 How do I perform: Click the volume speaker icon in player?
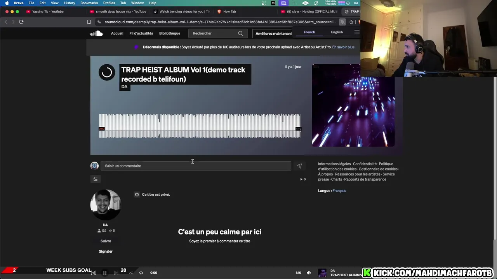pyautogui.click(x=309, y=273)
